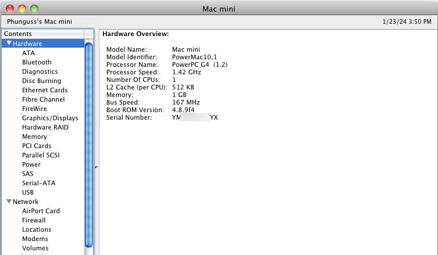Click the L2 cache value 512 KB
Image resolution: width=438 pixels, height=255 pixels.
pyautogui.click(x=183, y=87)
